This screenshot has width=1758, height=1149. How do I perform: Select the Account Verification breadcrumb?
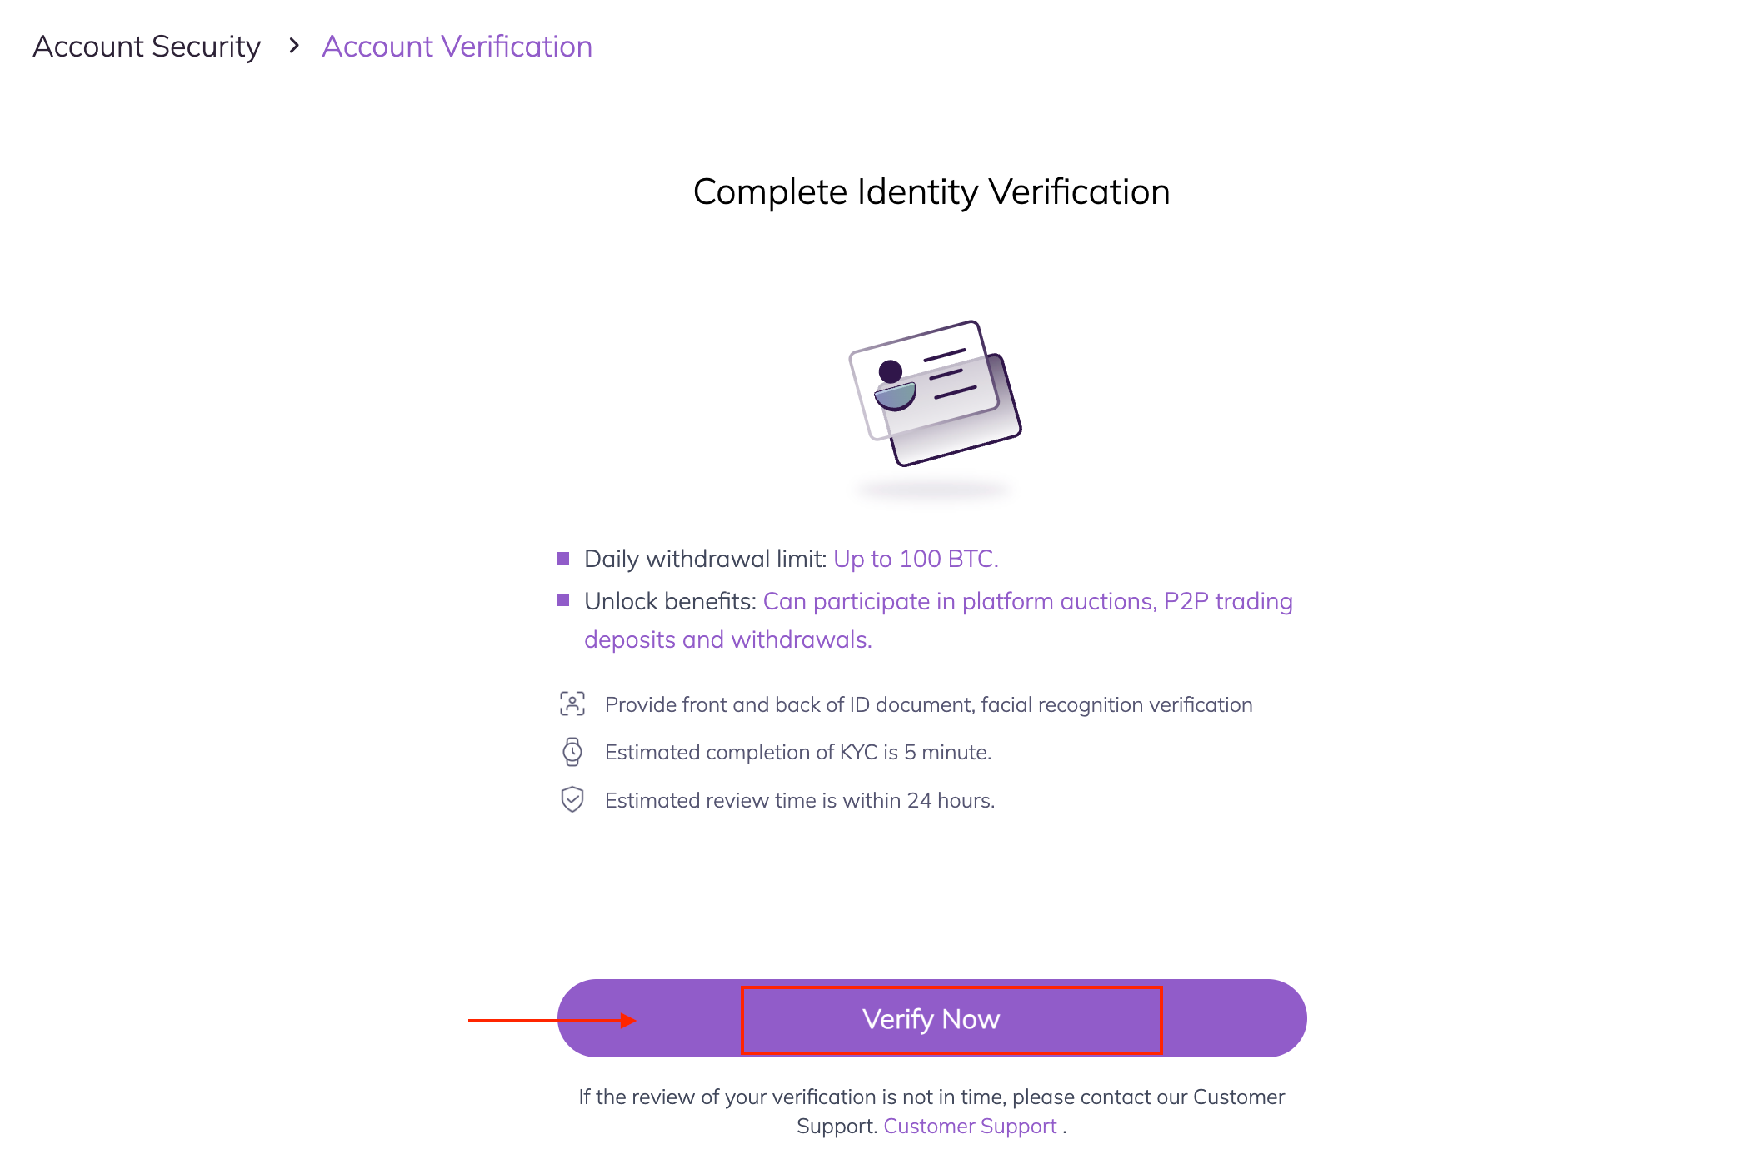(457, 47)
